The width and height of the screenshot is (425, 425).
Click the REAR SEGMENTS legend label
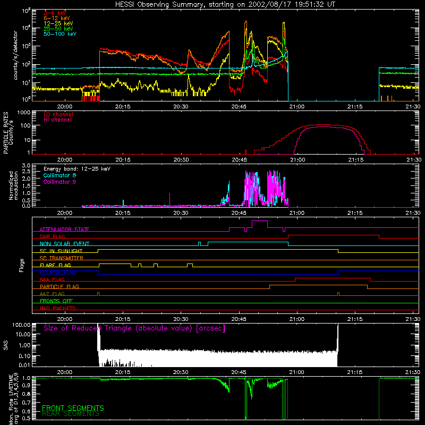click(x=71, y=414)
